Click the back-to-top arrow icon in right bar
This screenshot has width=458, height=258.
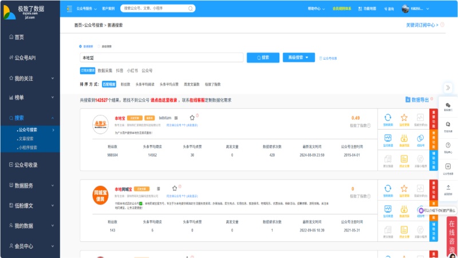(448, 187)
